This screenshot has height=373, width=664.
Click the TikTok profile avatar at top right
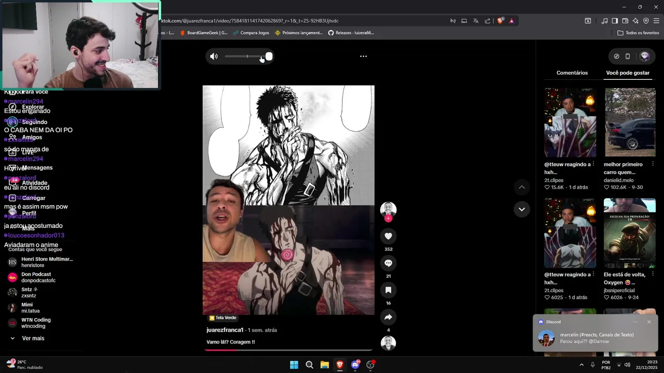645,56
